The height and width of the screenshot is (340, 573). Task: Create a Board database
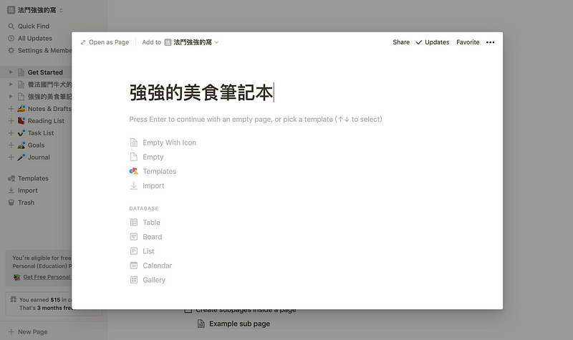[x=146, y=237]
